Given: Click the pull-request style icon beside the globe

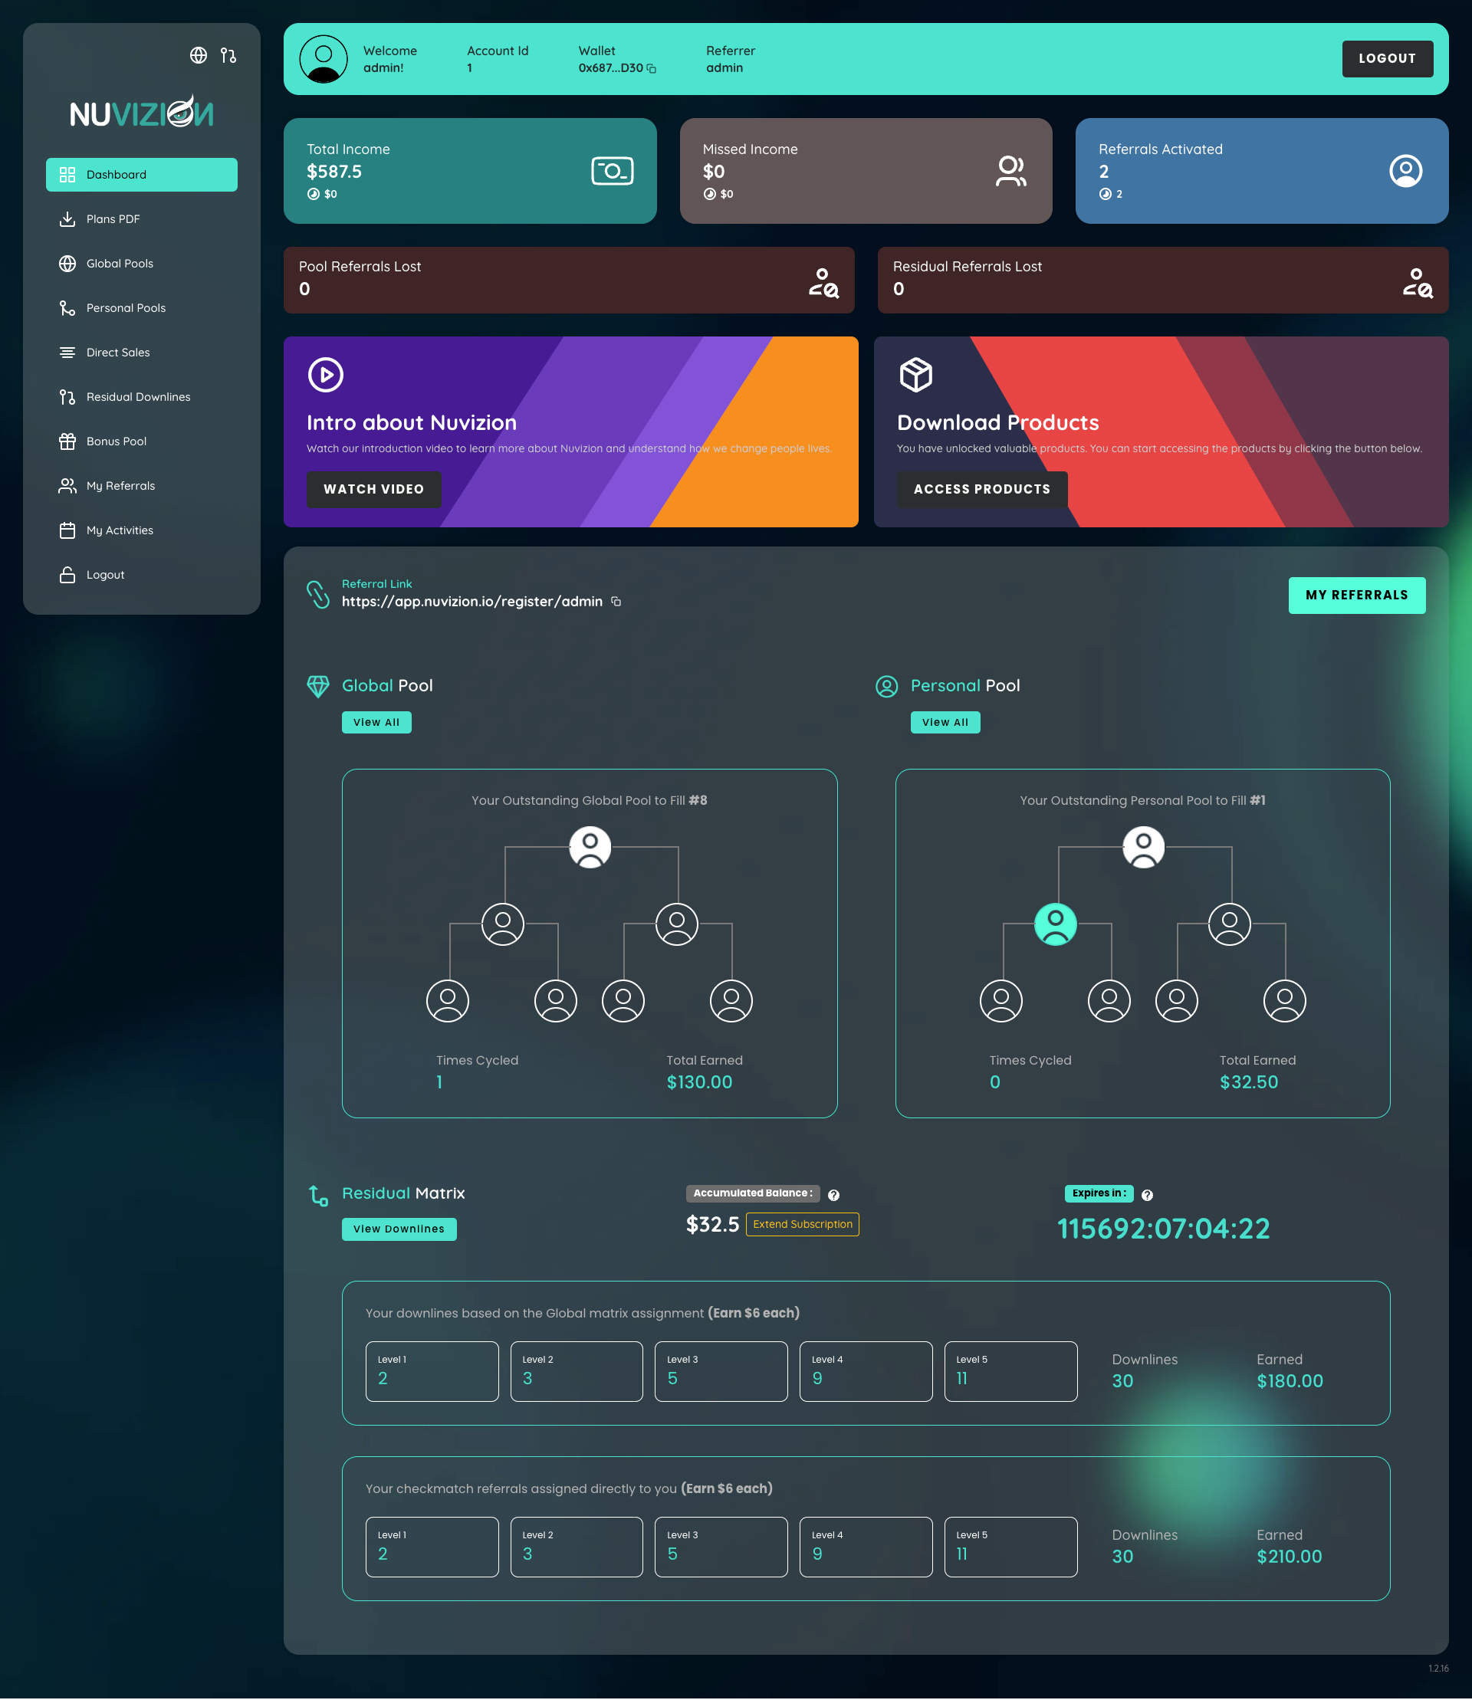Looking at the screenshot, I should coord(228,55).
